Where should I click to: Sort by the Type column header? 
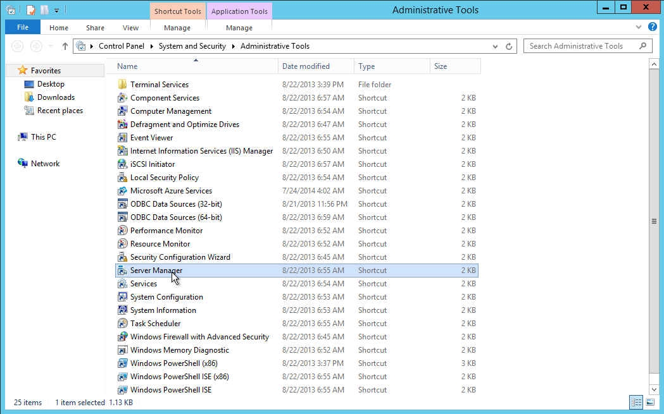(392, 66)
